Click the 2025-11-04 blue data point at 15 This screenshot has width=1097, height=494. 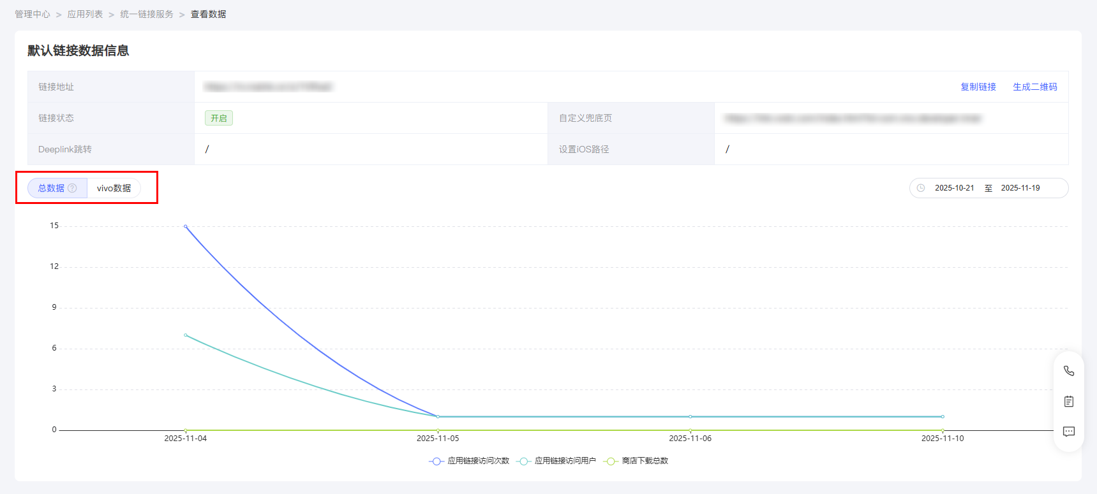pos(186,226)
